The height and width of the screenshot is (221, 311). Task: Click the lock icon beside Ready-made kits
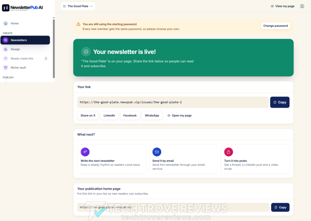pos(46,59)
